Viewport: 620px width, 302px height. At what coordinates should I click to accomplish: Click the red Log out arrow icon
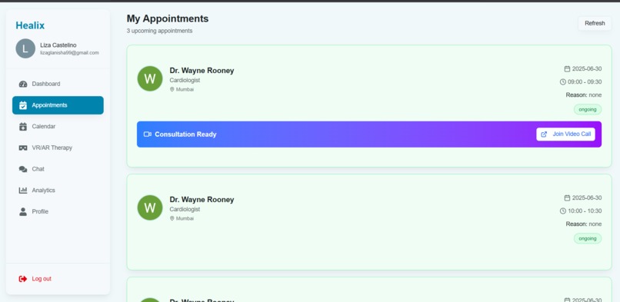tap(23, 279)
